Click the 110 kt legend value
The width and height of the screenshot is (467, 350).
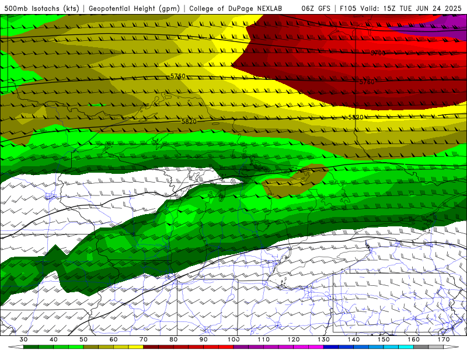264,339
